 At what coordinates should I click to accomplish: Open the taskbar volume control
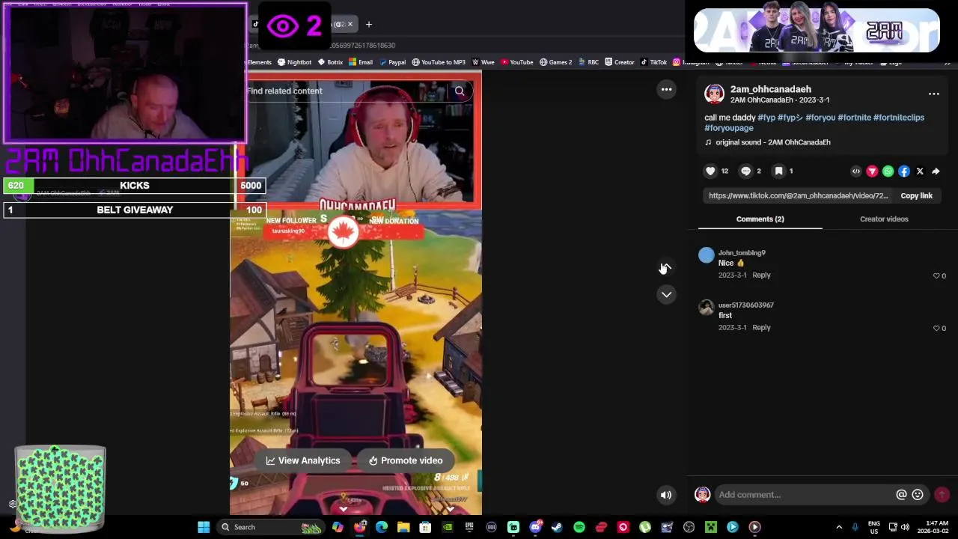pos(904,527)
